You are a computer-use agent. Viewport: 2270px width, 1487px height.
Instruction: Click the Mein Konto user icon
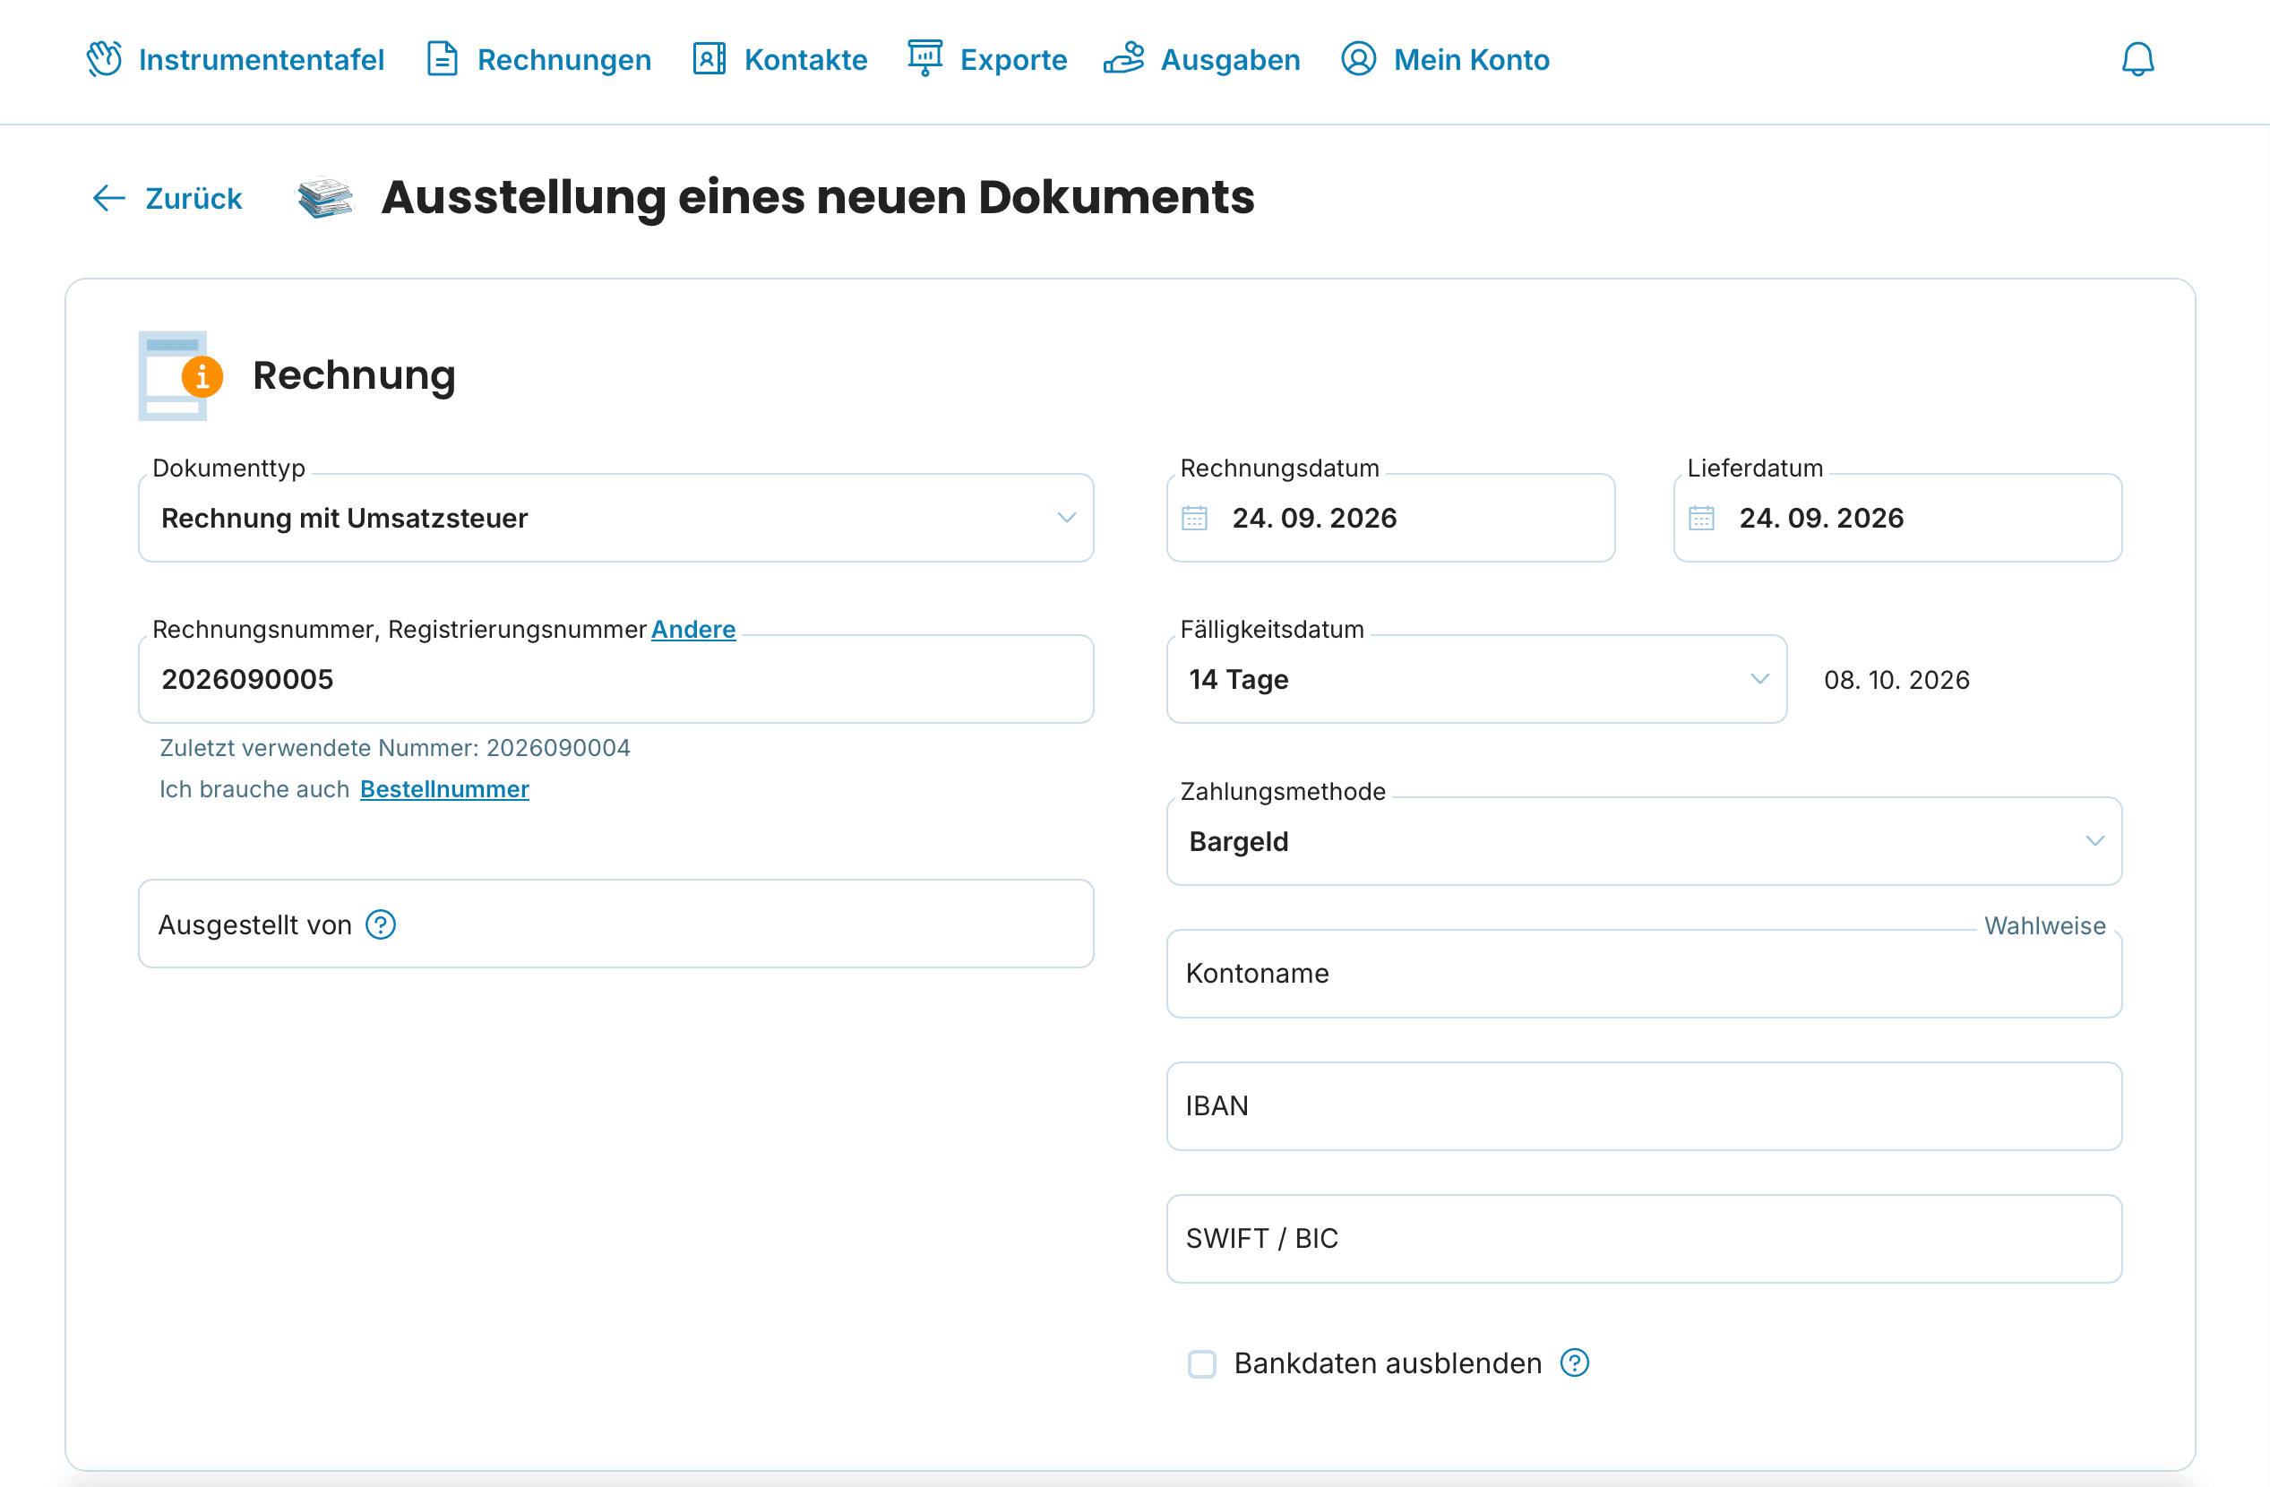tap(1358, 59)
